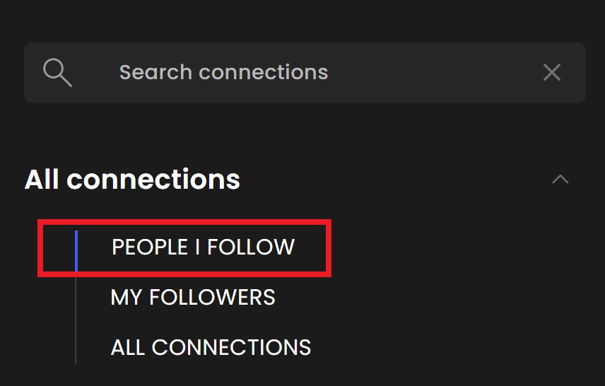Viewport: 605px width, 386px height.
Task: Choose the highlighted PEOPLE I FOLLOW entry
Action: coord(203,247)
